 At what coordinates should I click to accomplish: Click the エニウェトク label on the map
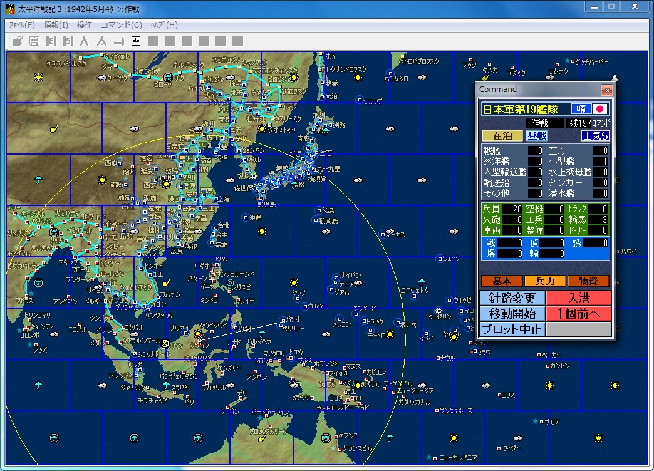click(x=415, y=291)
